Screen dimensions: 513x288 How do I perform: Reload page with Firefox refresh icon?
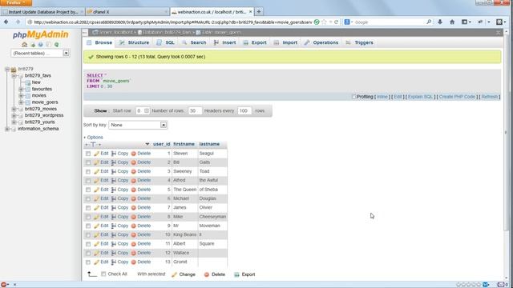(x=336, y=22)
